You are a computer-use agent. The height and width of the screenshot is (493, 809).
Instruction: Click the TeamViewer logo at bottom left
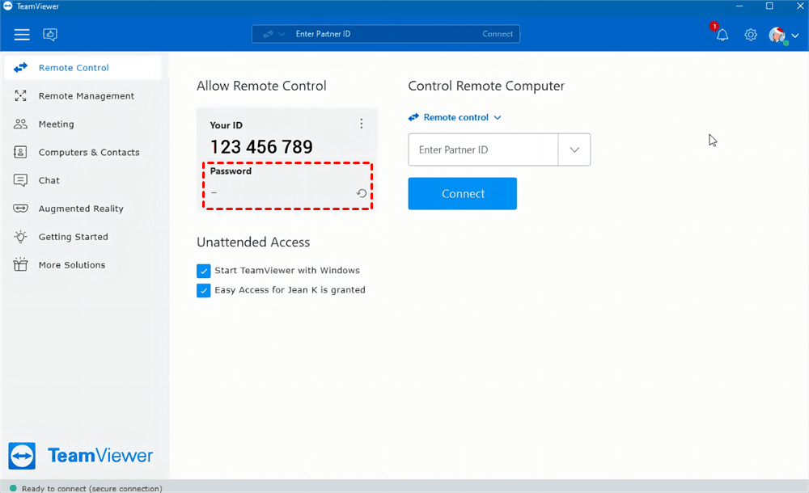tap(81, 455)
